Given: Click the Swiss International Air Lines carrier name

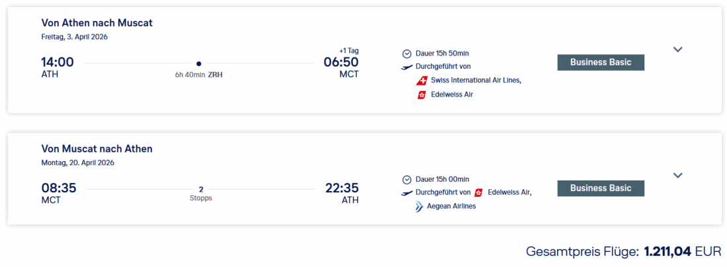Looking at the screenshot, I should (x=476, y=81).
